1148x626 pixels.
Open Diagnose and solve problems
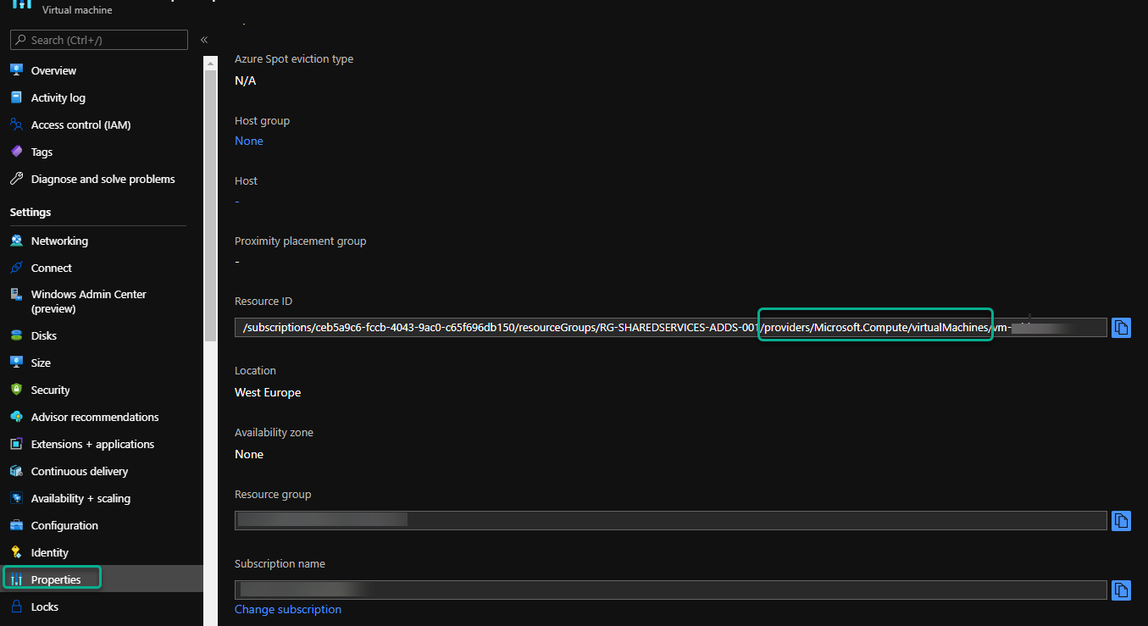pyautogui.click(x=102, y=179)
